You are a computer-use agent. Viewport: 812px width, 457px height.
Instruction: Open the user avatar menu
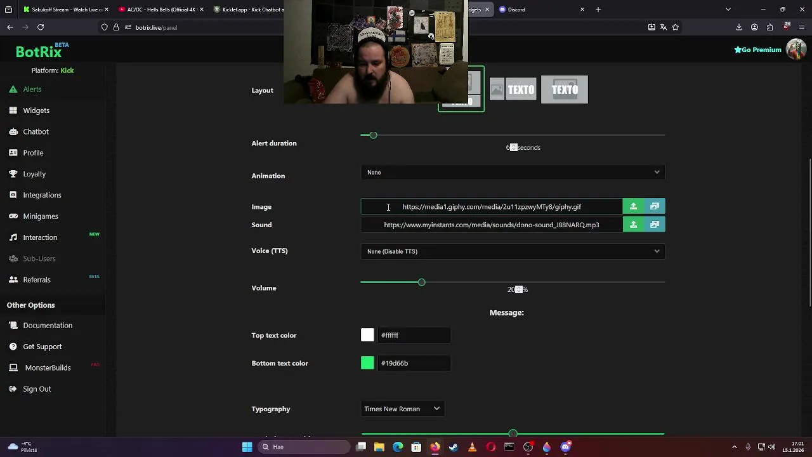[796, 50]
